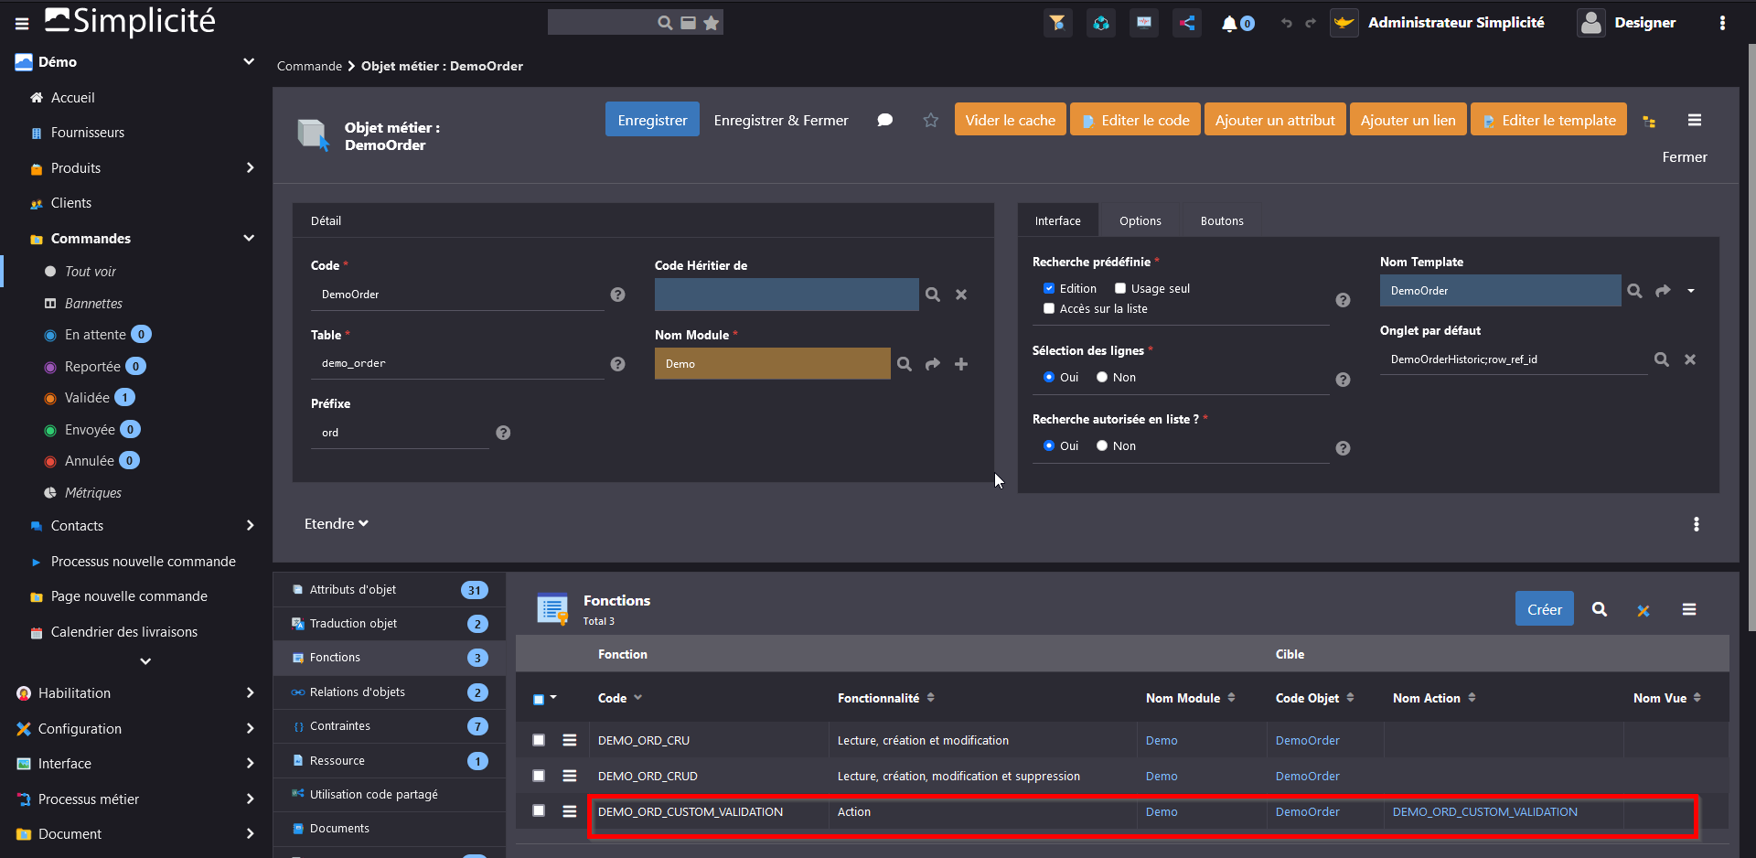Select the DEMO_ORD_CRU row checkbox
Screen dimensions: 1756x858
[539, 740]
